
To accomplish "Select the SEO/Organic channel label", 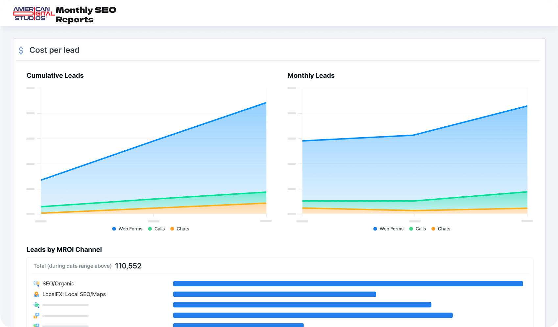I will (58, 284).
